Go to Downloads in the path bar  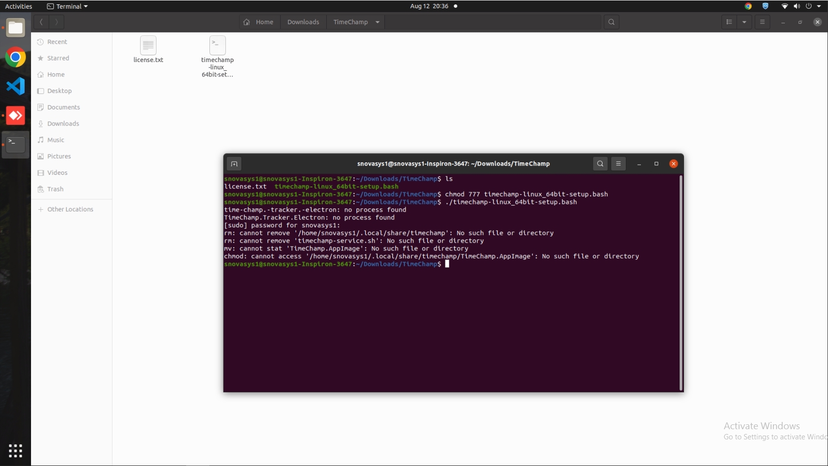303,22
